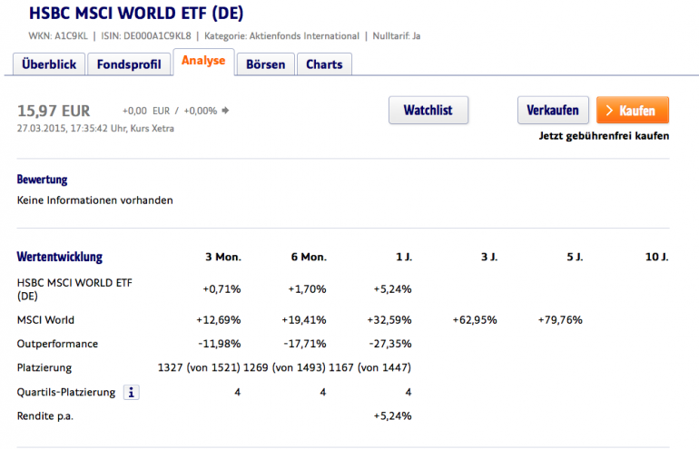This screenshot has height=449, width=699.
Task: Open the Fondsprofil tab
Action: point(129,64)
